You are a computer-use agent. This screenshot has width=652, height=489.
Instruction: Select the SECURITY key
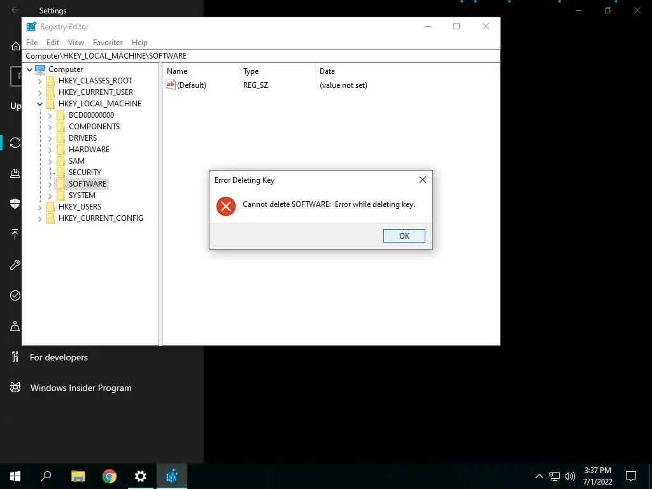tap(85, 172)
